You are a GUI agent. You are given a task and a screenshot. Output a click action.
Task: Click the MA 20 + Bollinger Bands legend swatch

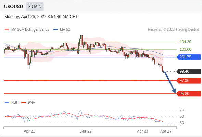tap(7, 30)
